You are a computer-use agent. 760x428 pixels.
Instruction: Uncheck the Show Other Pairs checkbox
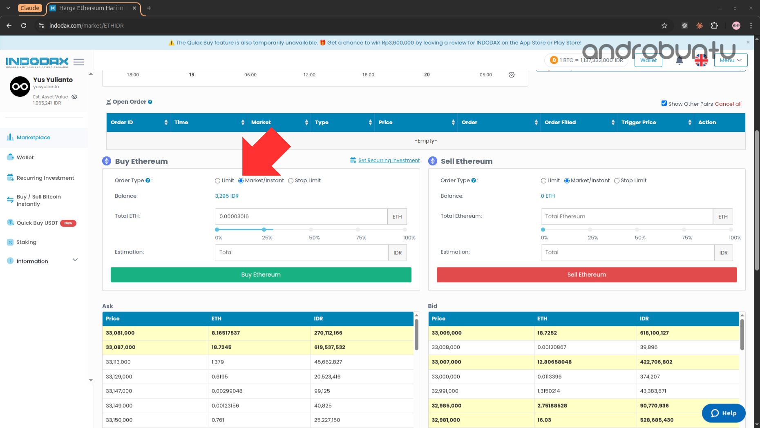tap(664, 103)
